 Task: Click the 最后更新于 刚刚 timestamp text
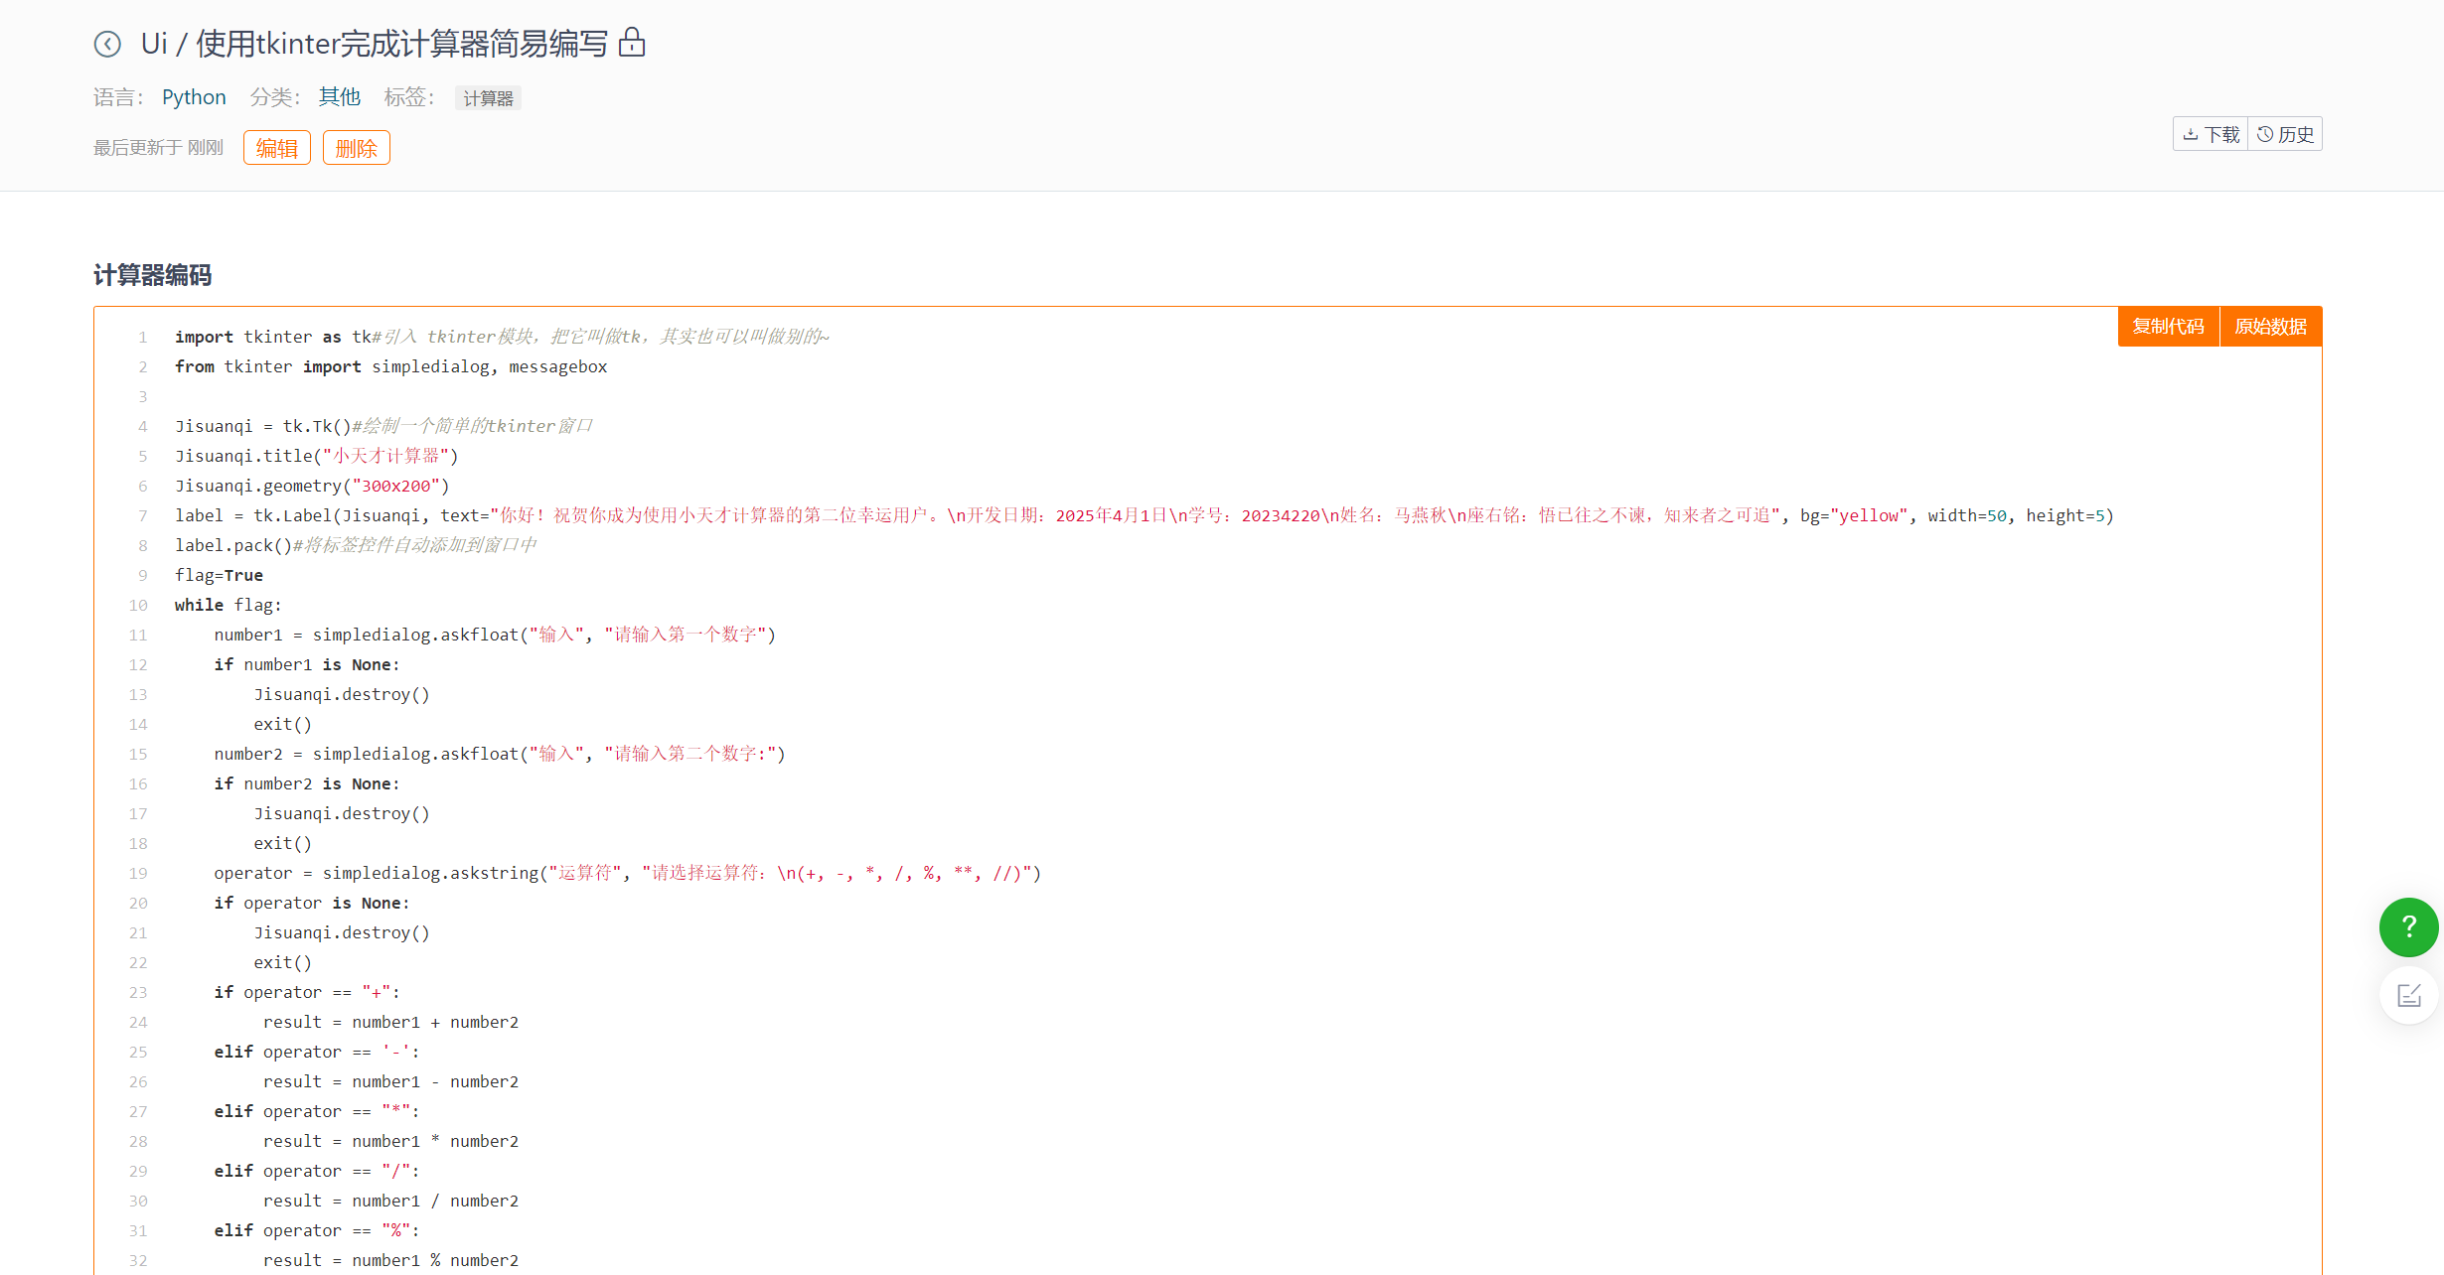[x=158, y=148]
